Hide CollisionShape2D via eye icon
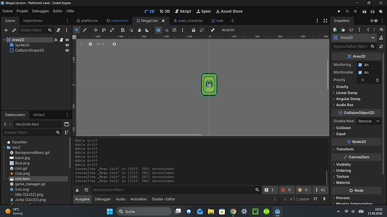 (67, 50)
